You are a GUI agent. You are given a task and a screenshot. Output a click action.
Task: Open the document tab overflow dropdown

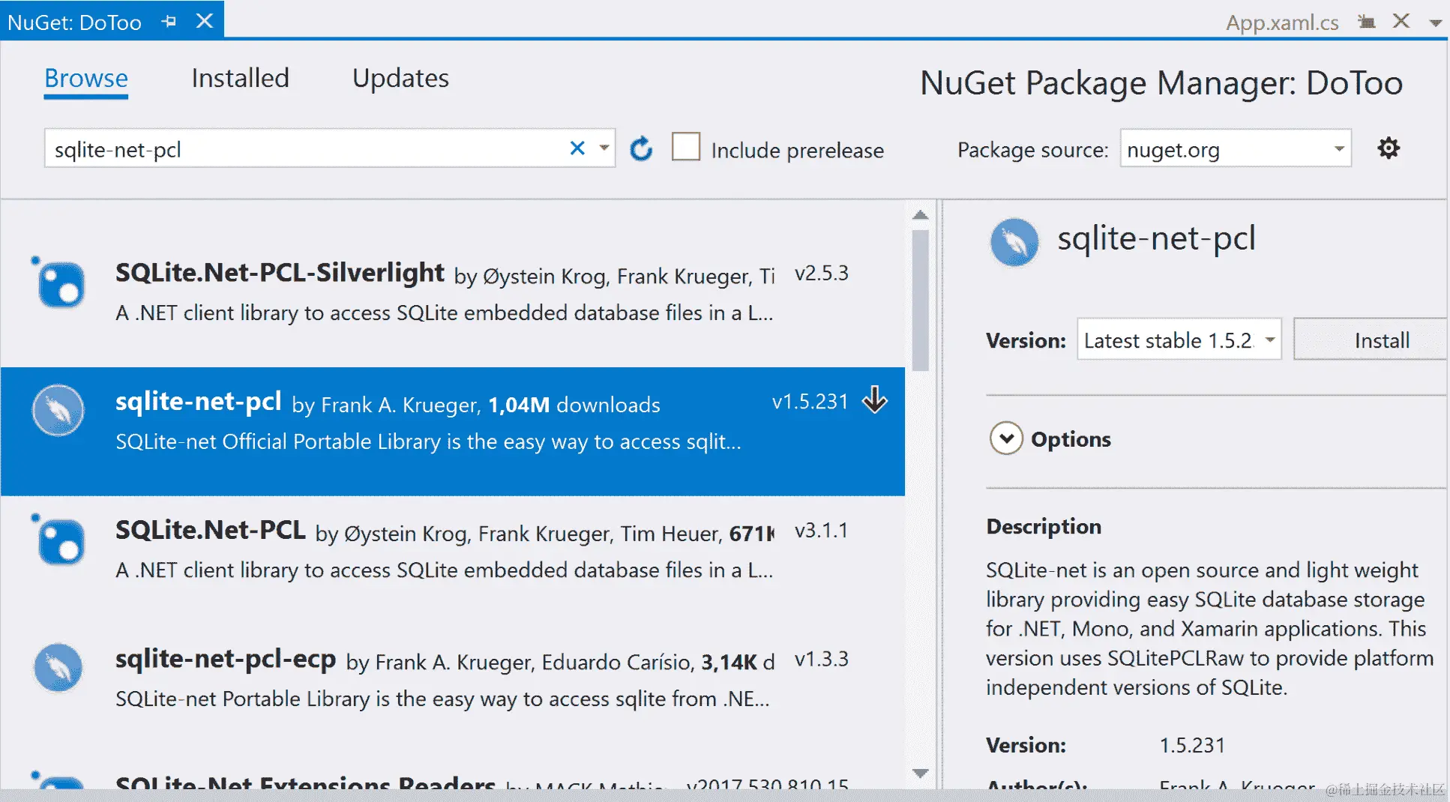pyautogui.click(x=1436, y=23)
